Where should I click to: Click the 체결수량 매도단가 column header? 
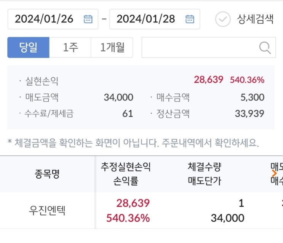point(204,174)
